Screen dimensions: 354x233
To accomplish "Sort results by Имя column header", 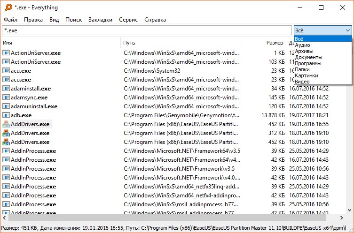I will (x=60, y=43).
